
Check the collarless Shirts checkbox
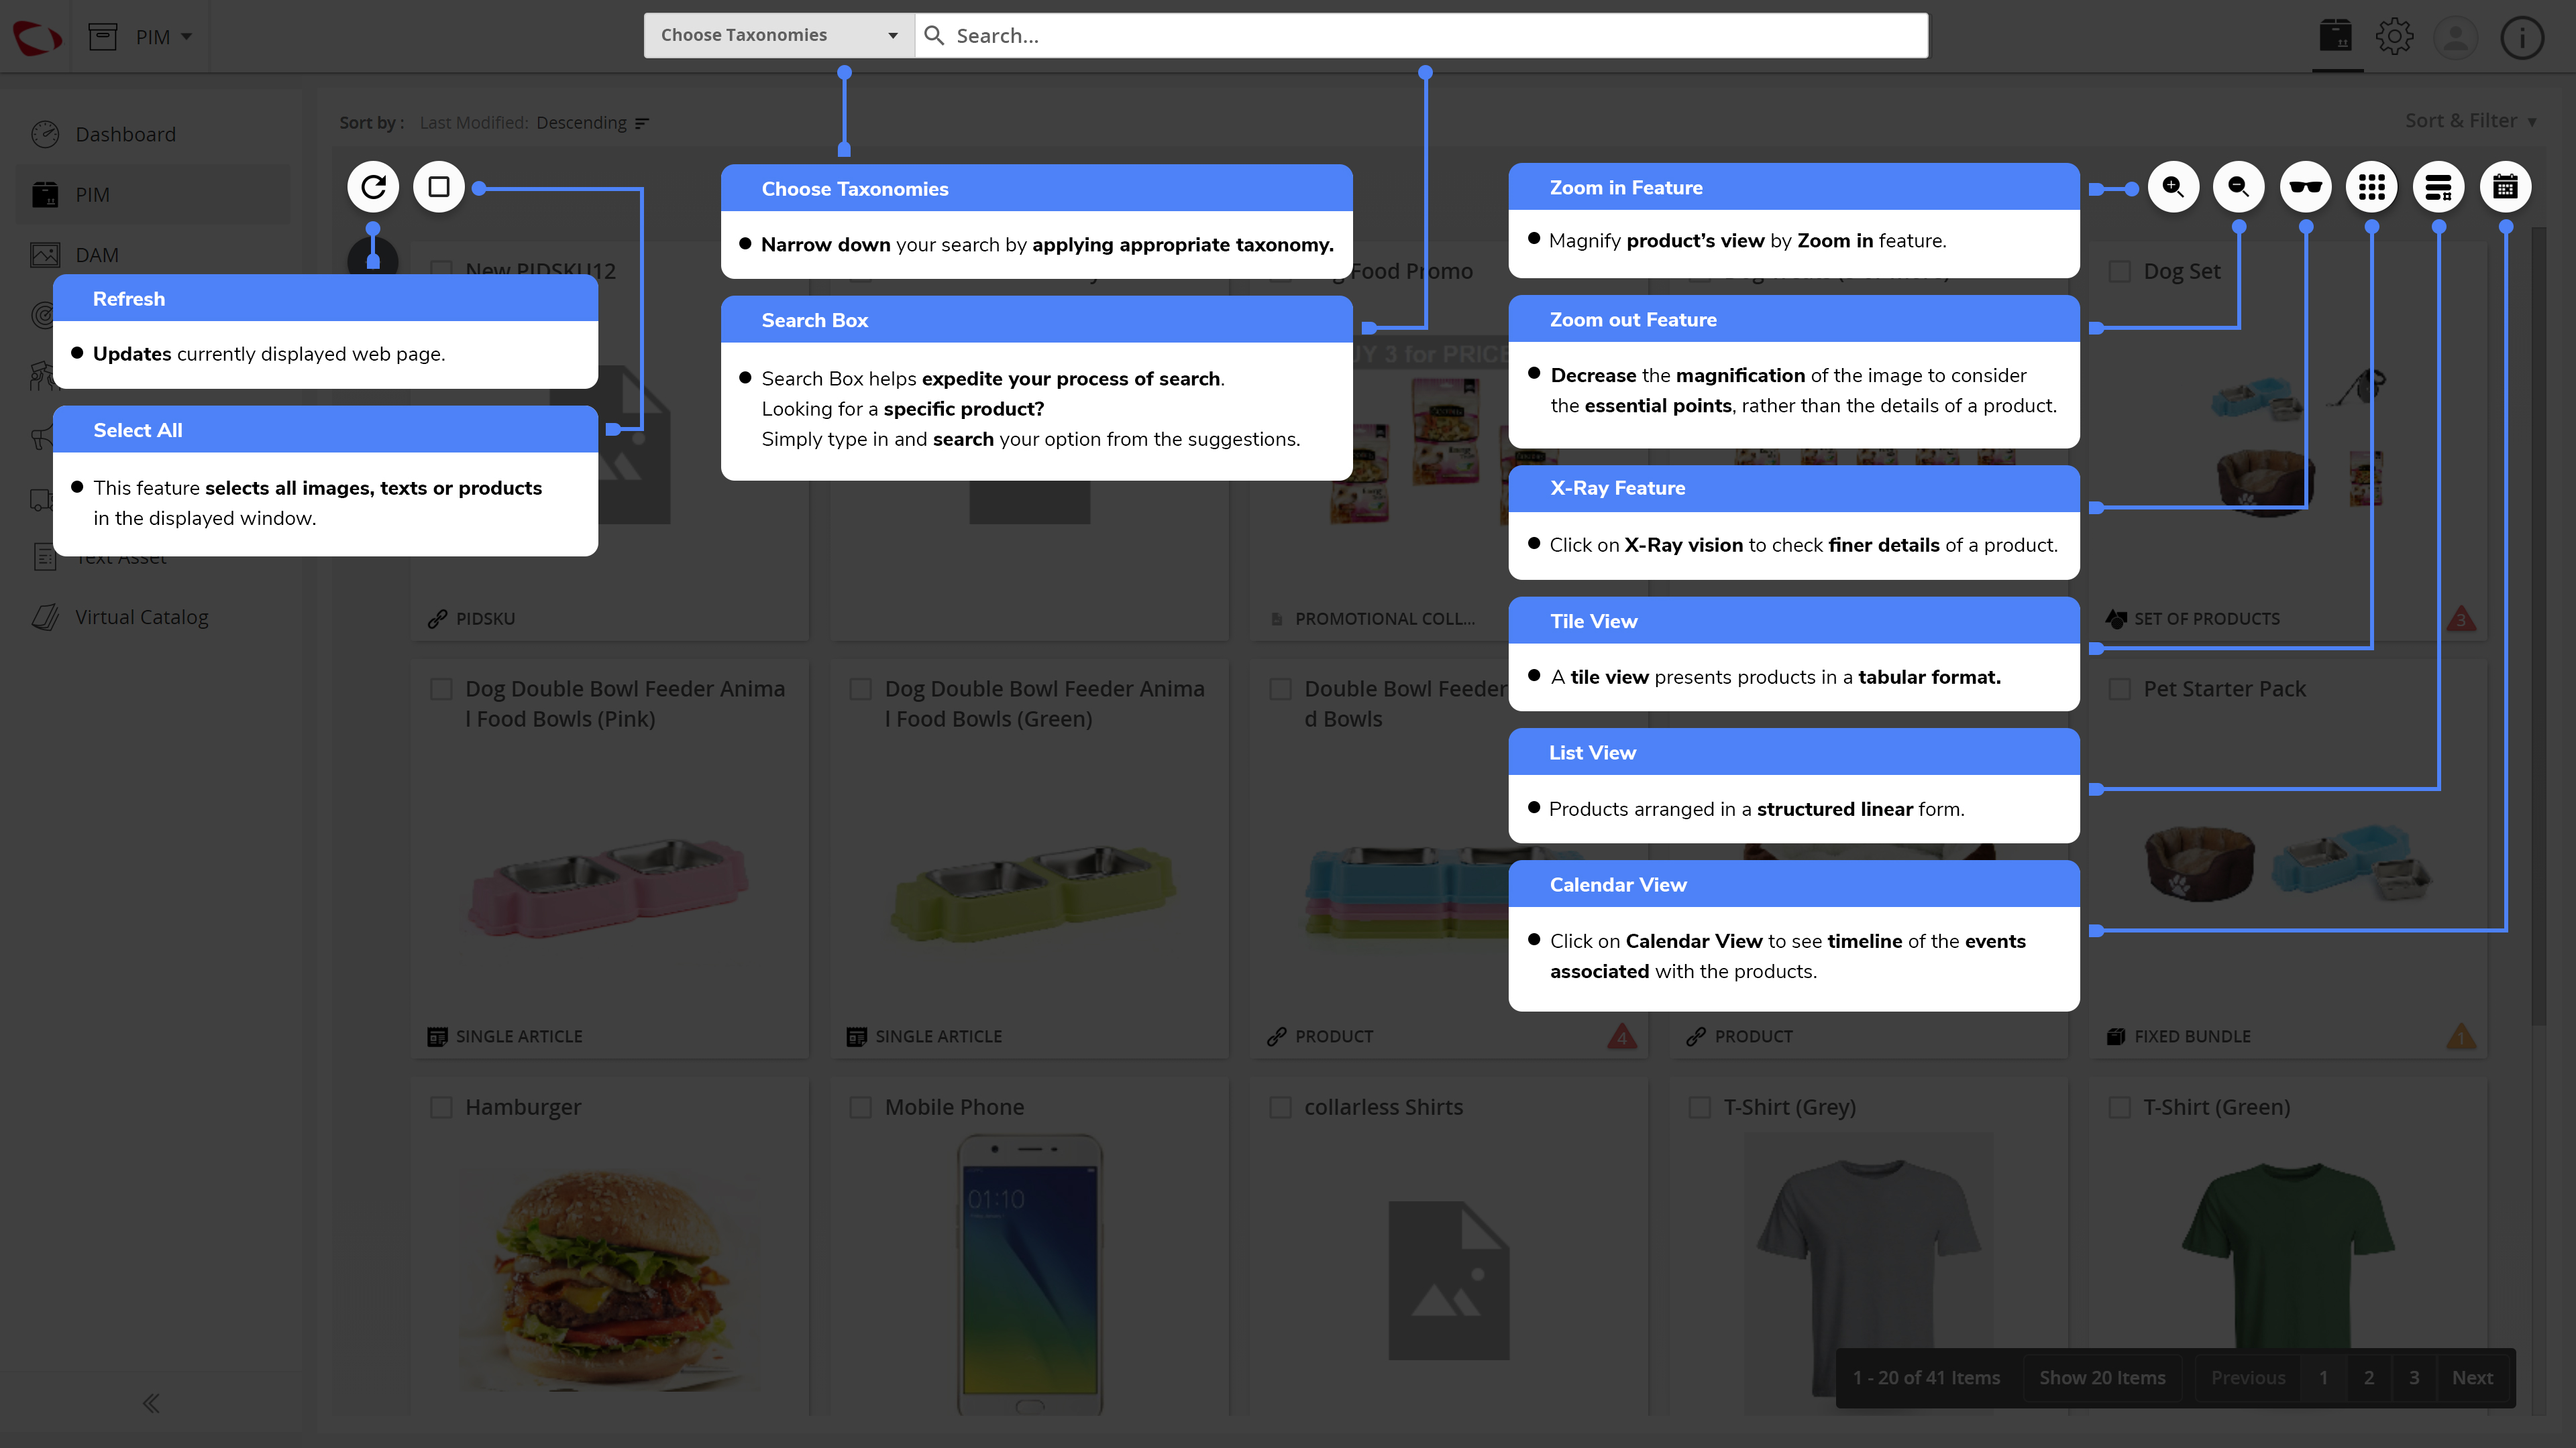pyautogui.click(x=1280, y=1107)
